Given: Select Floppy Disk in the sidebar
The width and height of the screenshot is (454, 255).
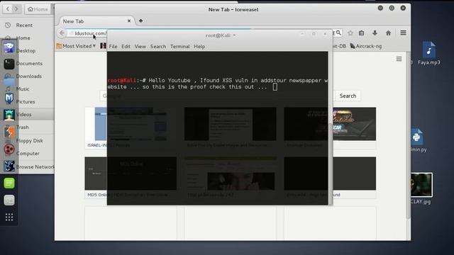Looking at the screenshot, I should (29, 140).
